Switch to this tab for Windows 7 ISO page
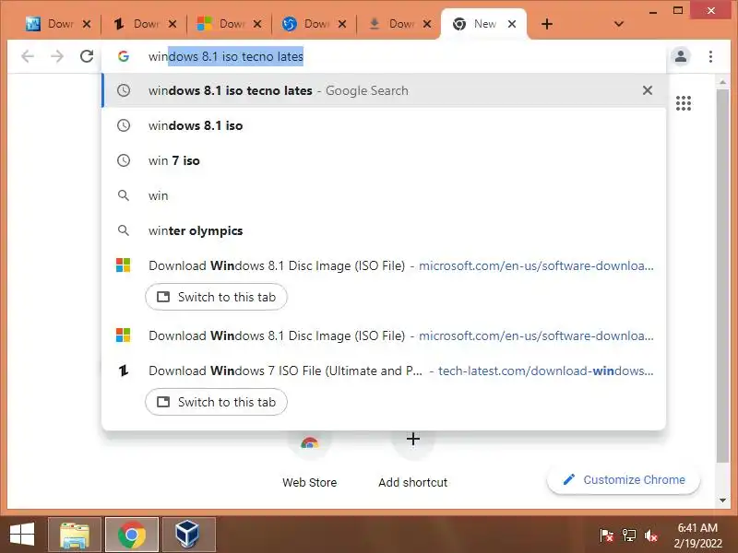Viewport: 738px width, 553px height. [216, 402]
